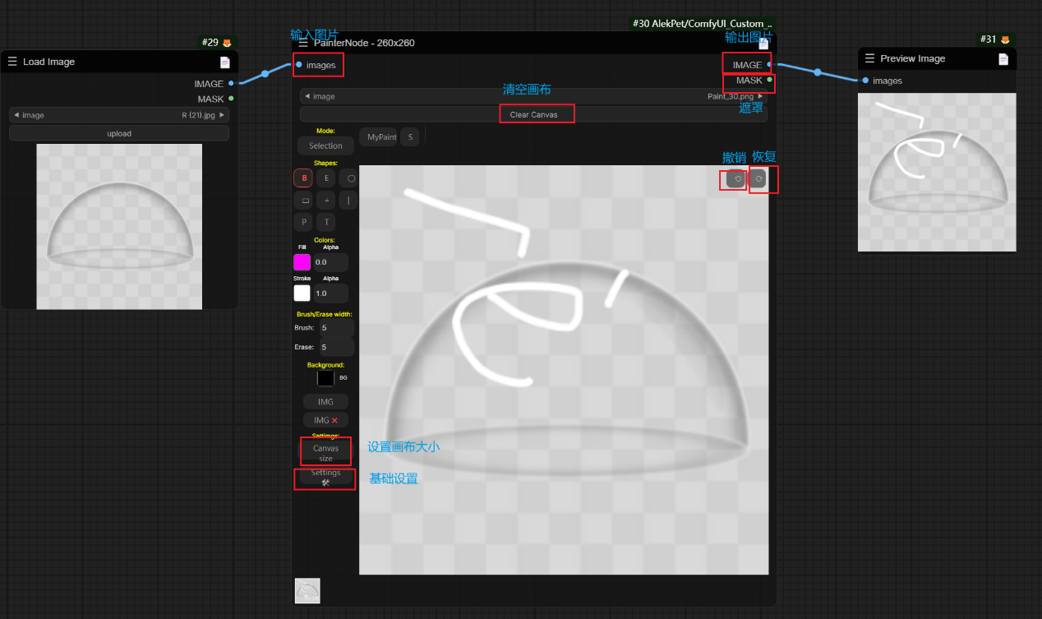Select the rectangle shape tool
The height and width of the screenshot is (619, 1042).
[305, 200]
